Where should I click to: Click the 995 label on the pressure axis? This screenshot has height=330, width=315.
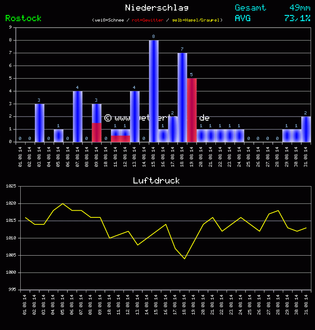coord(11,290)
